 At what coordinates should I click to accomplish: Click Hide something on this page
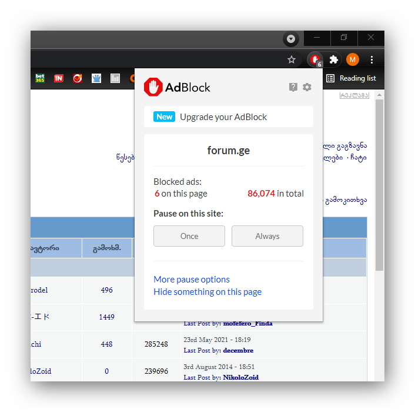[x=207, y=292]
